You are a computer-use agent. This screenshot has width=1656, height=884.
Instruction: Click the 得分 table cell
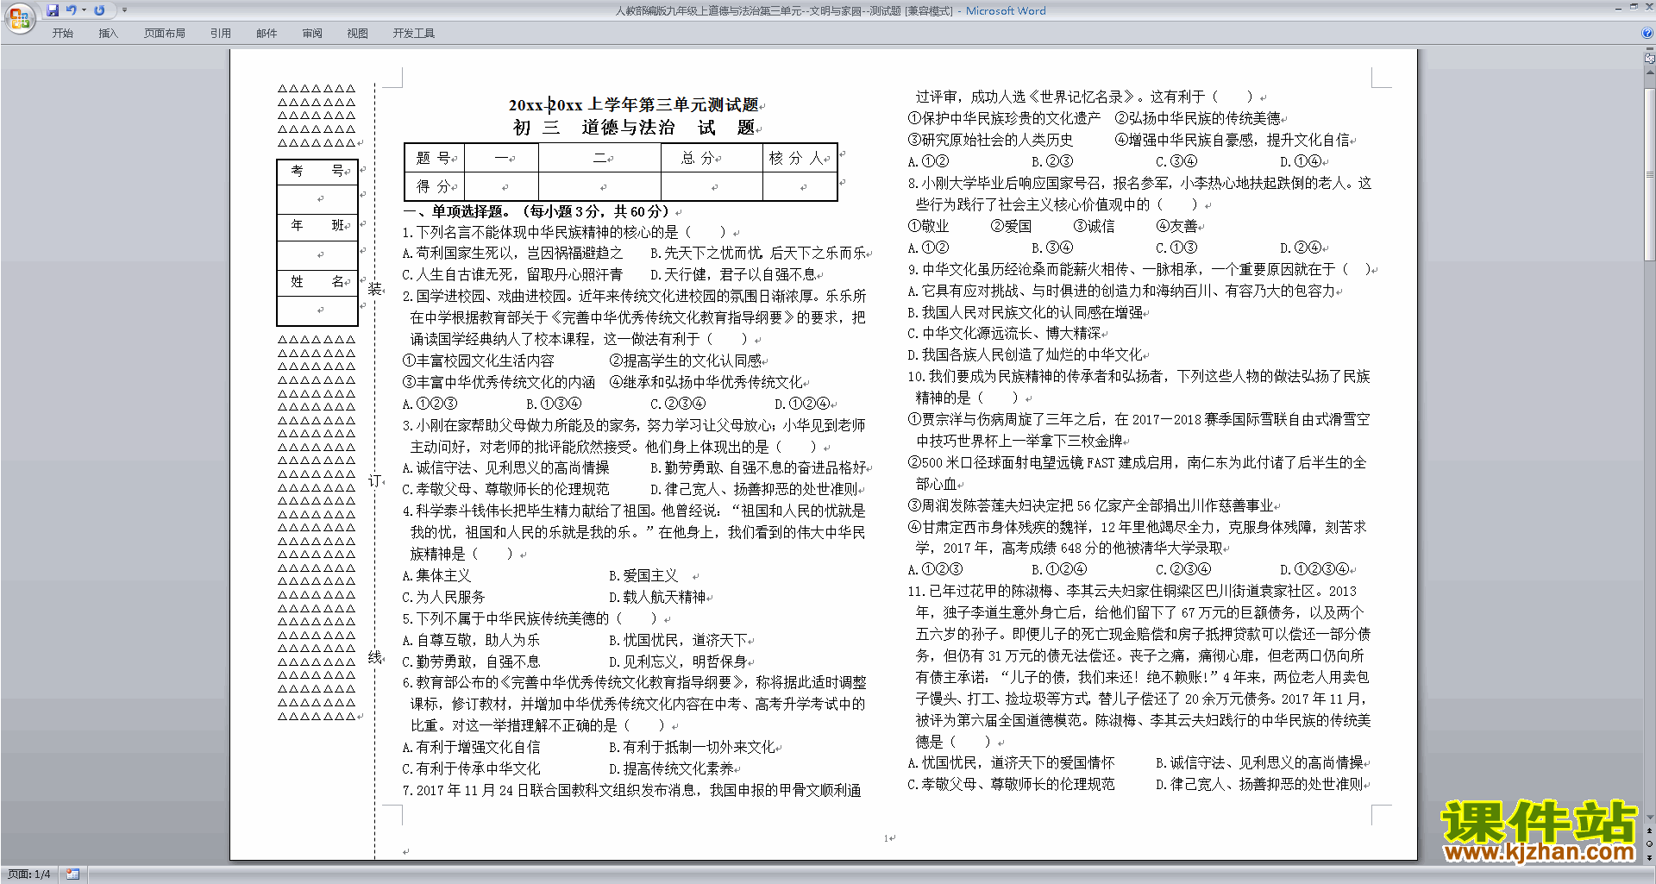tap(435, 186)
